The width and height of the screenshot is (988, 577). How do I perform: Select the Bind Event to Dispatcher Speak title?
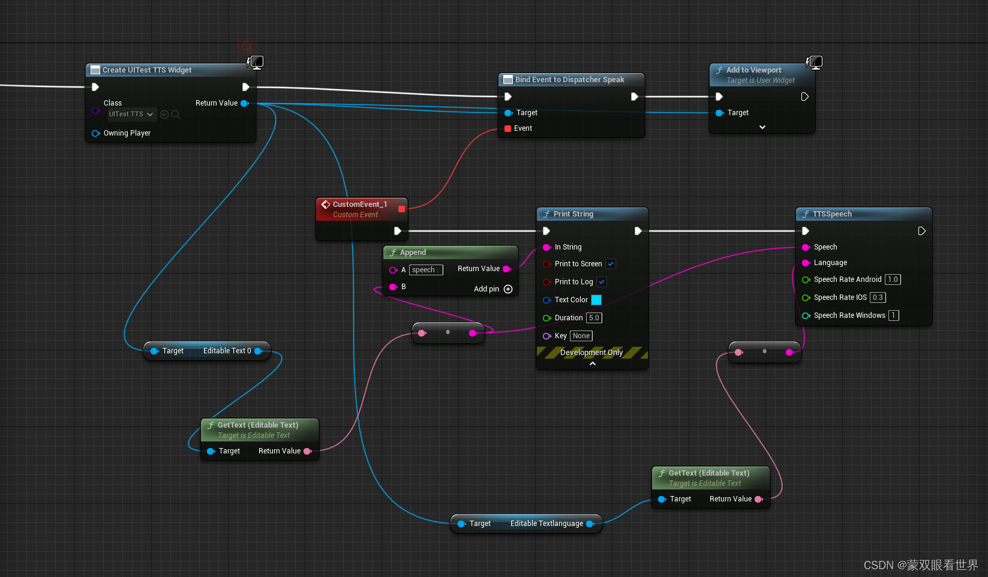click(569, 80)
